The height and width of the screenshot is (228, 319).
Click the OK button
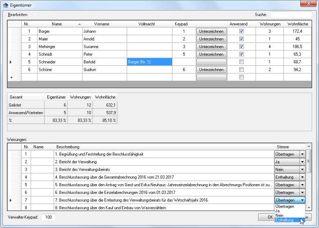[266, 217]
